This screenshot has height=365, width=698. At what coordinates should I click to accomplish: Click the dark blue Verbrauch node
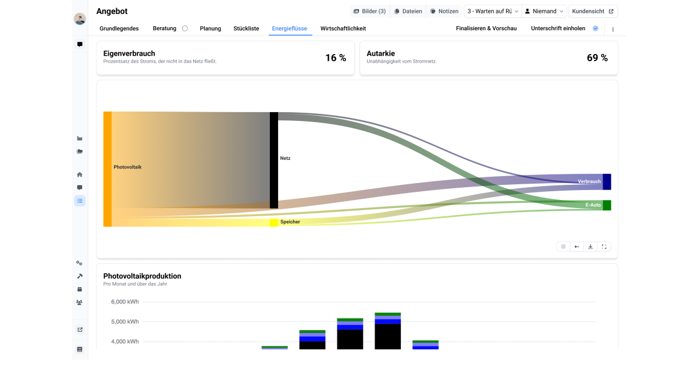pos(607,182)
